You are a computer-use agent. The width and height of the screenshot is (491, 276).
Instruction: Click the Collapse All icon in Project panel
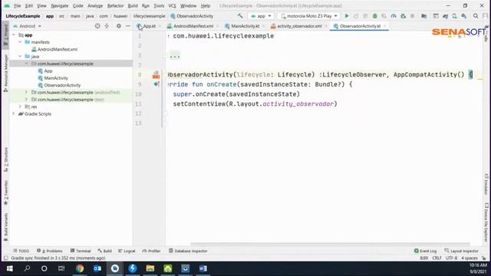(107, 26)
